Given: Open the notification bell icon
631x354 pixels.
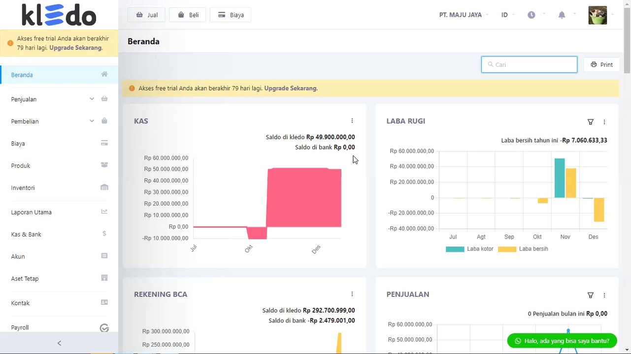Looking at the screenshot, I should (x=562, y=15).
